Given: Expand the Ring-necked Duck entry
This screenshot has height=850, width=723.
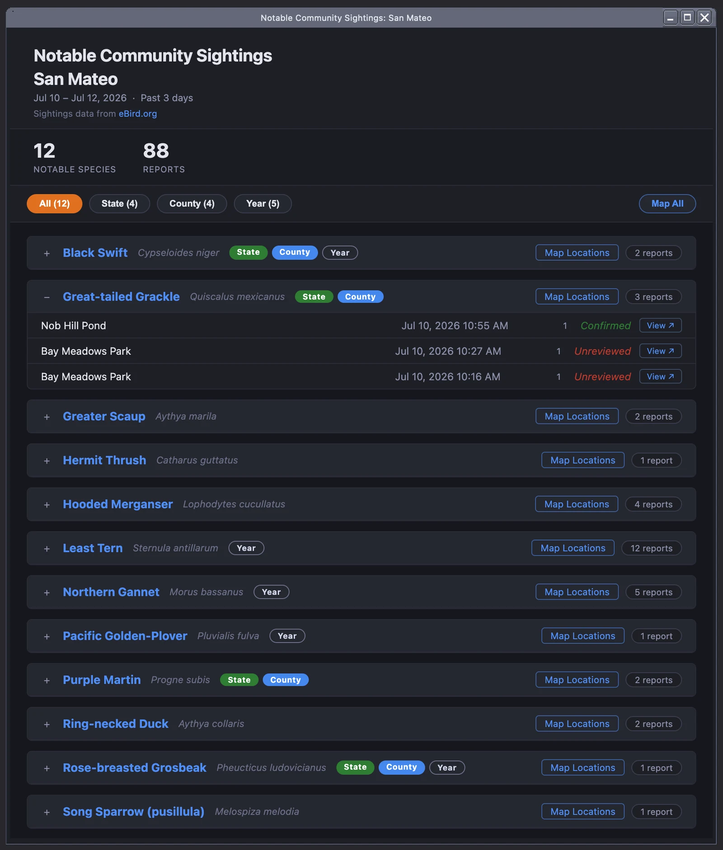Looking at the screenshot, I should pos(47,724).
